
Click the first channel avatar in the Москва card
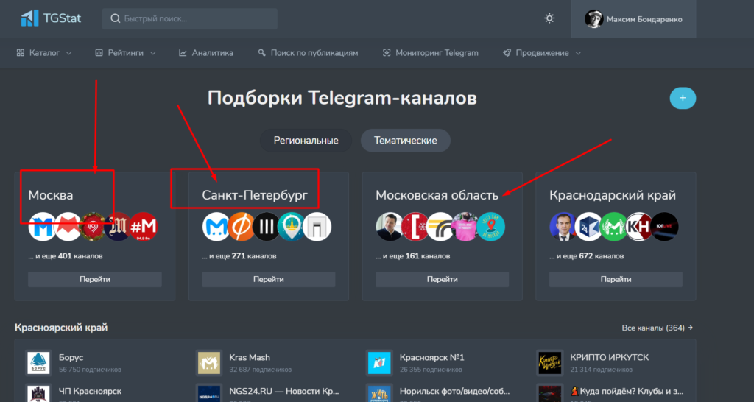pos(41,227)
